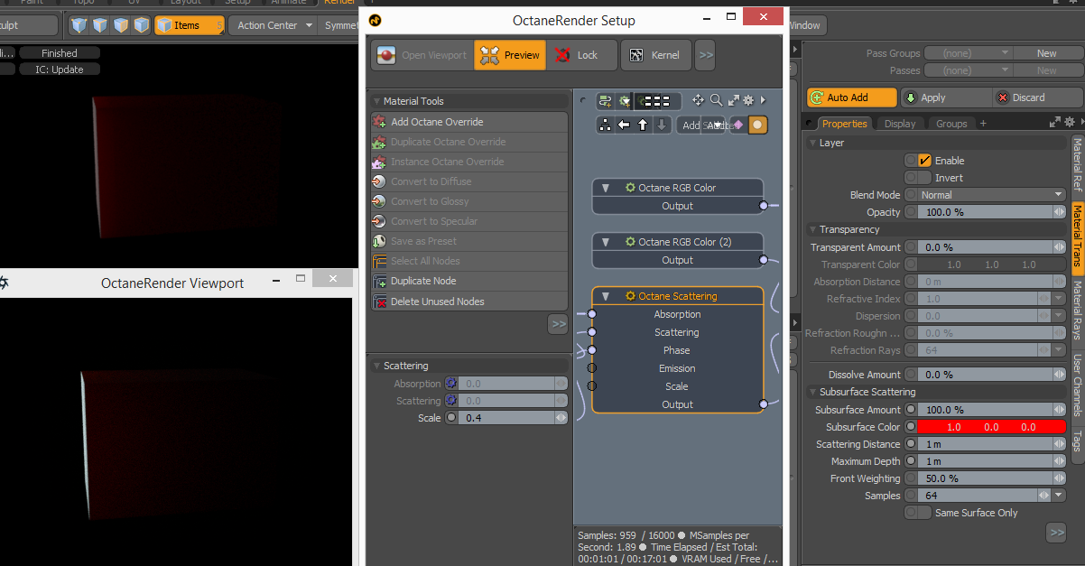Screen dimensions: 1085x566
Task: Select Polygons selection mode cube icon
Action: coord(121,25)
